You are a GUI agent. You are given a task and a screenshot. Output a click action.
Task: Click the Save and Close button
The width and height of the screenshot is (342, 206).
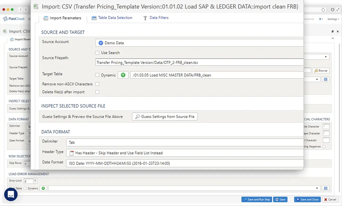(x=307, y=199)
